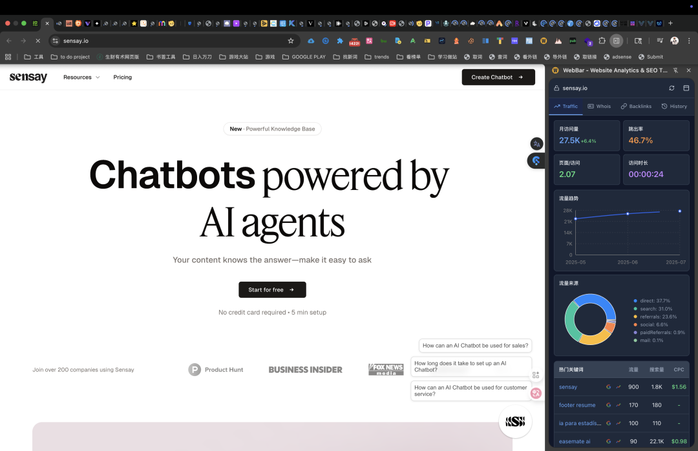Select the customer service question suggestion
The height and width of the screenshot is (451, 698).
[x=471, y=391]
